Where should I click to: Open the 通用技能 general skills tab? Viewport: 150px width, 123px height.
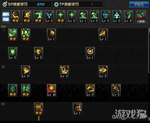[x=6, y=17]
